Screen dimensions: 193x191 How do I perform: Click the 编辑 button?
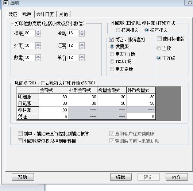(x=121, y=177)
